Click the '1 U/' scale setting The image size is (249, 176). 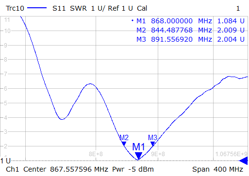pos(98,8)
